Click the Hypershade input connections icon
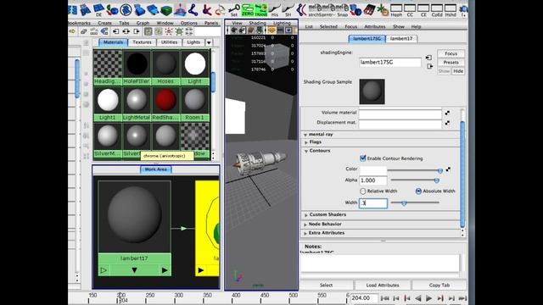This screenshot has width=543, height=305. click(115, 31)
